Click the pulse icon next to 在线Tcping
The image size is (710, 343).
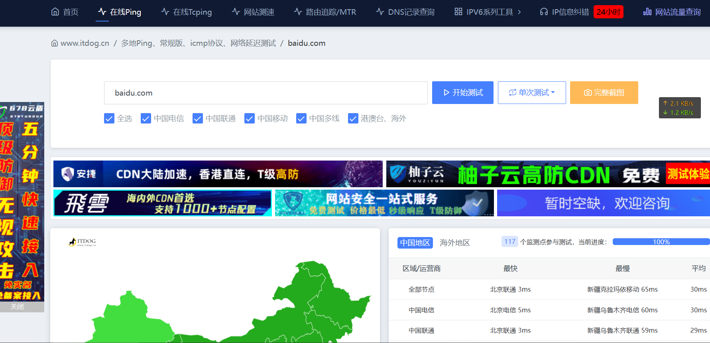(165, 12)
